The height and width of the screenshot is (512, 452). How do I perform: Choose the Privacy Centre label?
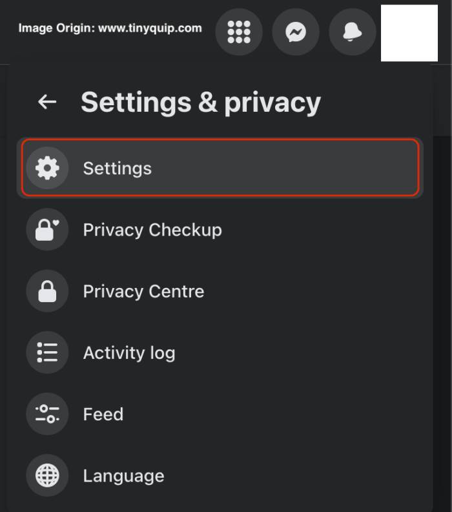143,291
